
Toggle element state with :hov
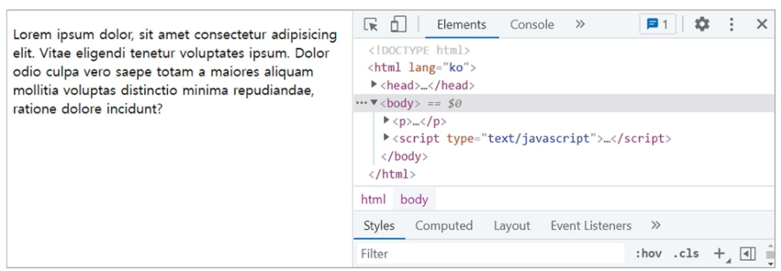click(648, 254)
